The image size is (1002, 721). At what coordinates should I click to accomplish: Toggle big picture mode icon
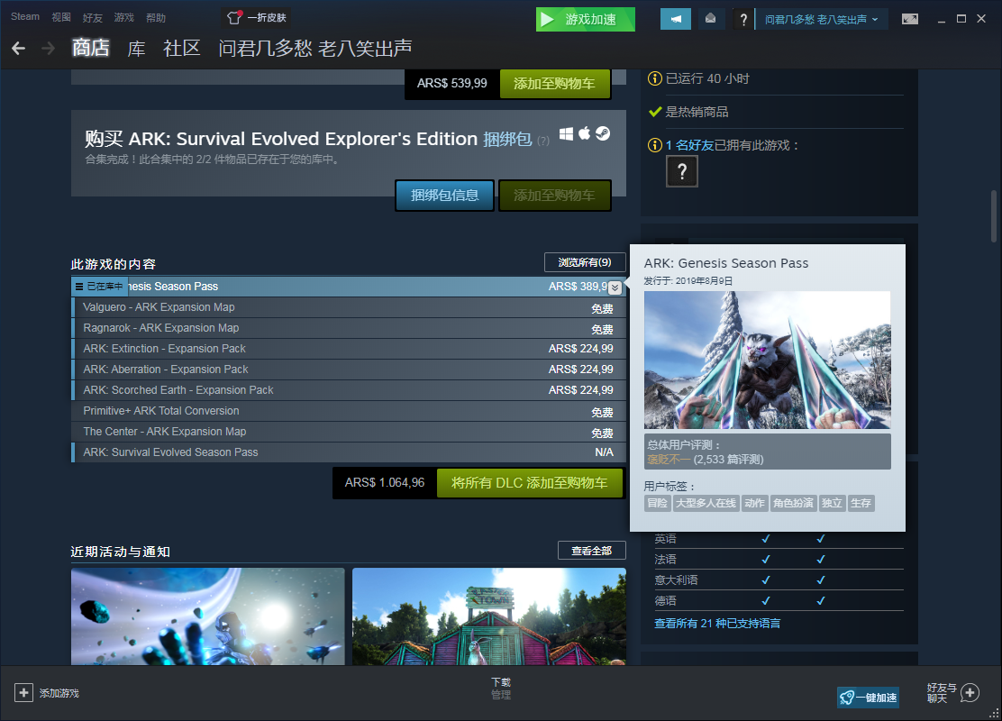[910, 19]
